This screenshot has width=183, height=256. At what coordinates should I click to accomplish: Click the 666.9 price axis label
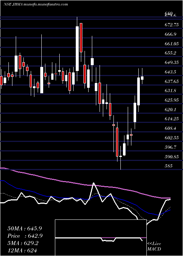(170, 34)
